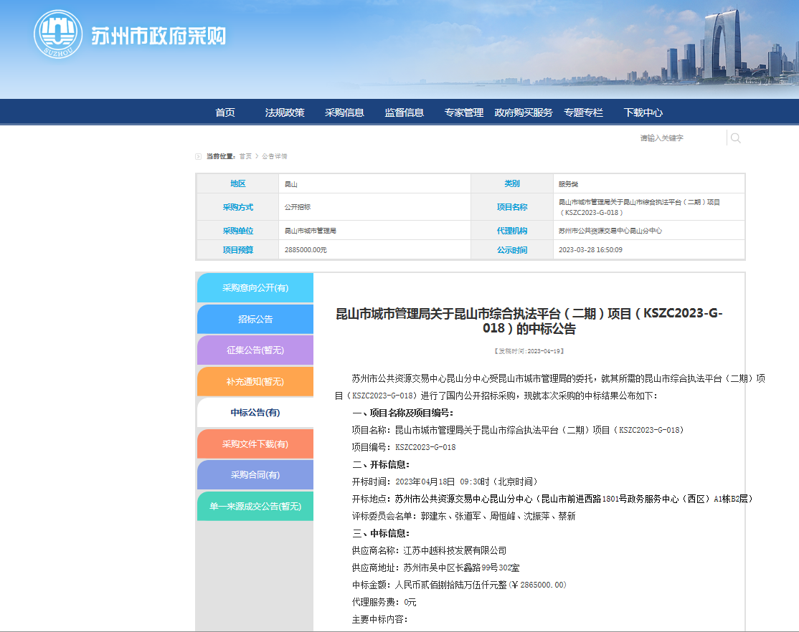Open the 法规政策 menu item
The image size is (799, 632).
pyautogui.click(x=285, y=112)
